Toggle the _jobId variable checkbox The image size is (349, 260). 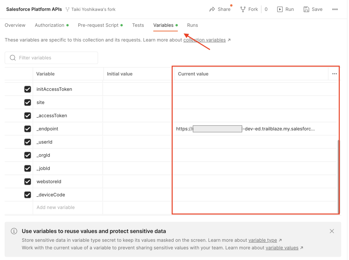pos(28,168)
